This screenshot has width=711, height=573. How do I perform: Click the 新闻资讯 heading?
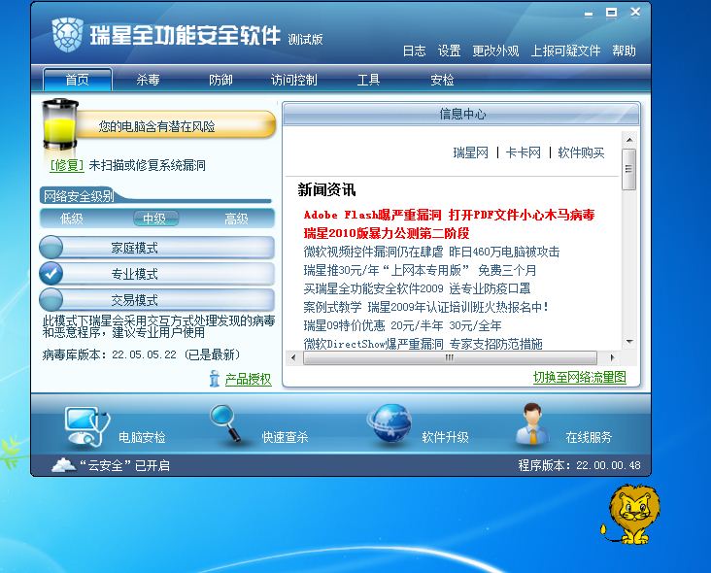pyautogui.click(x=326, y=189)
